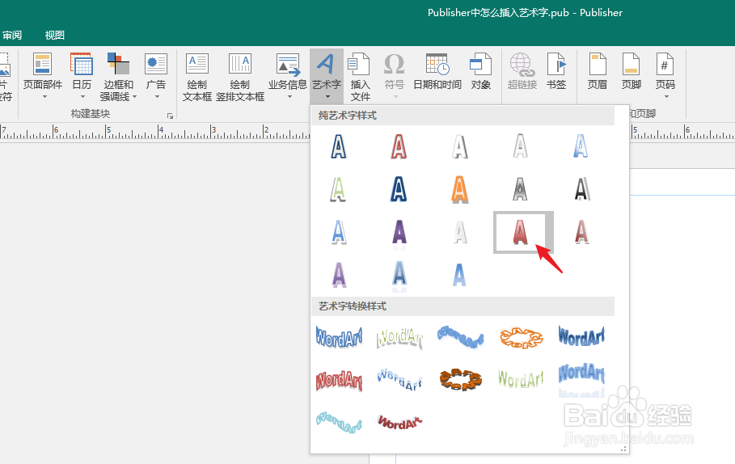The image size is (735, 464).
Task: Pick the green plain WordArt transform style
Action: point(521,378)
